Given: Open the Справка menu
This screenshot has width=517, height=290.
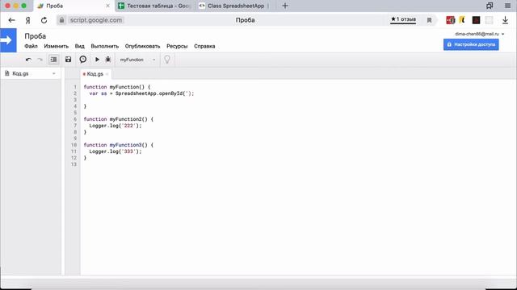Looking at the screenshot, I should [204, 47].
